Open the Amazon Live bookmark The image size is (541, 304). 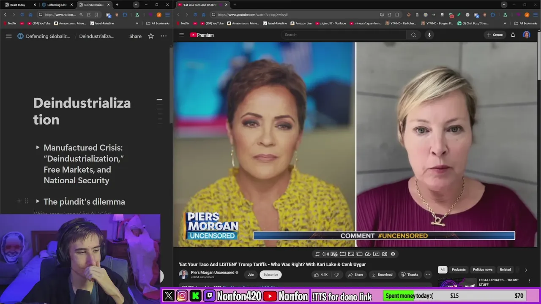click(x=301, y=23)
